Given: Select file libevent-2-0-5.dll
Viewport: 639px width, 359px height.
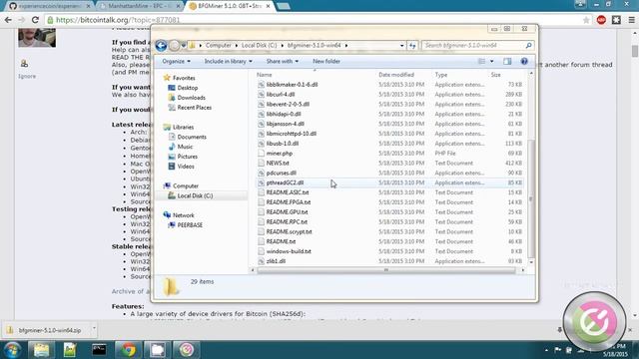Looking at the screenshot, I should click(288, 104).
